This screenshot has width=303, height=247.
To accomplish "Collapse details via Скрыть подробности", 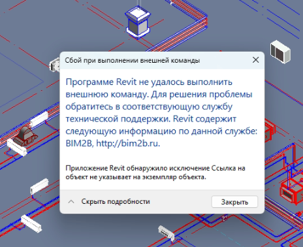I will point(116,201).
